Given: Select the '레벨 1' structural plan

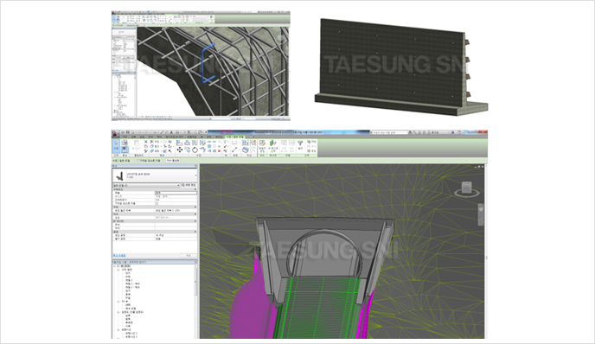Looking at the screenshot, I should [129, 280].
